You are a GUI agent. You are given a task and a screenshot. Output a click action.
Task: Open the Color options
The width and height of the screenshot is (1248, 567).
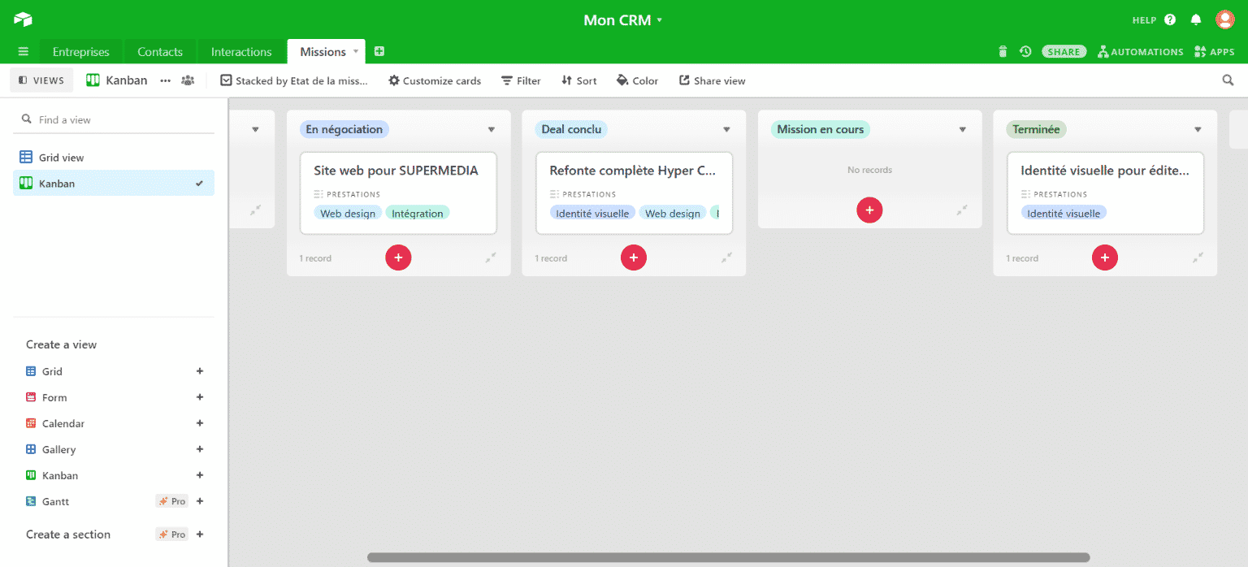point(638,80)
